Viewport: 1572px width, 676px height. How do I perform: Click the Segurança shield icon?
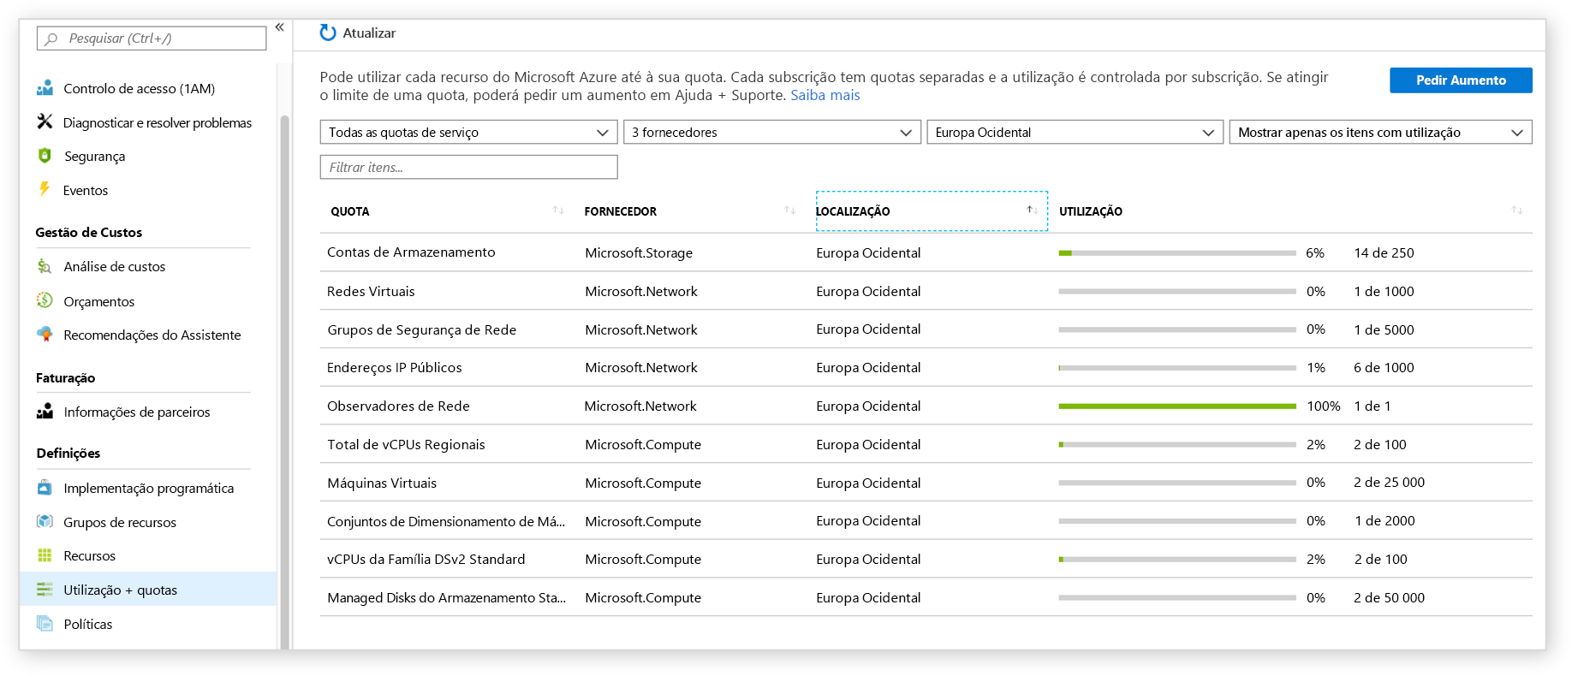coord(45,156)
